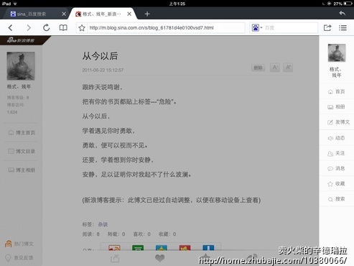Click the post date 2011-06-22 15:12:57

[103, 70]
